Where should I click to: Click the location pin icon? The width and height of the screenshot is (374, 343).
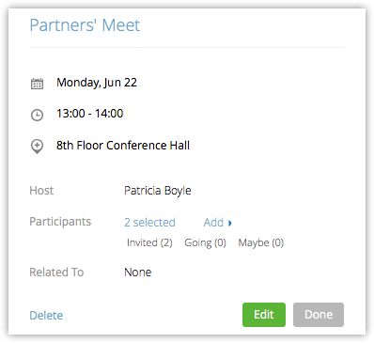pos(37,147)
